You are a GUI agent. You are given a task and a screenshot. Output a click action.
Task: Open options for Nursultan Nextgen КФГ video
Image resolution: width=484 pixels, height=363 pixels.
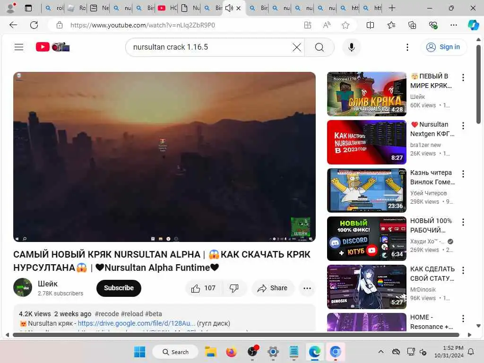point(463,126)
